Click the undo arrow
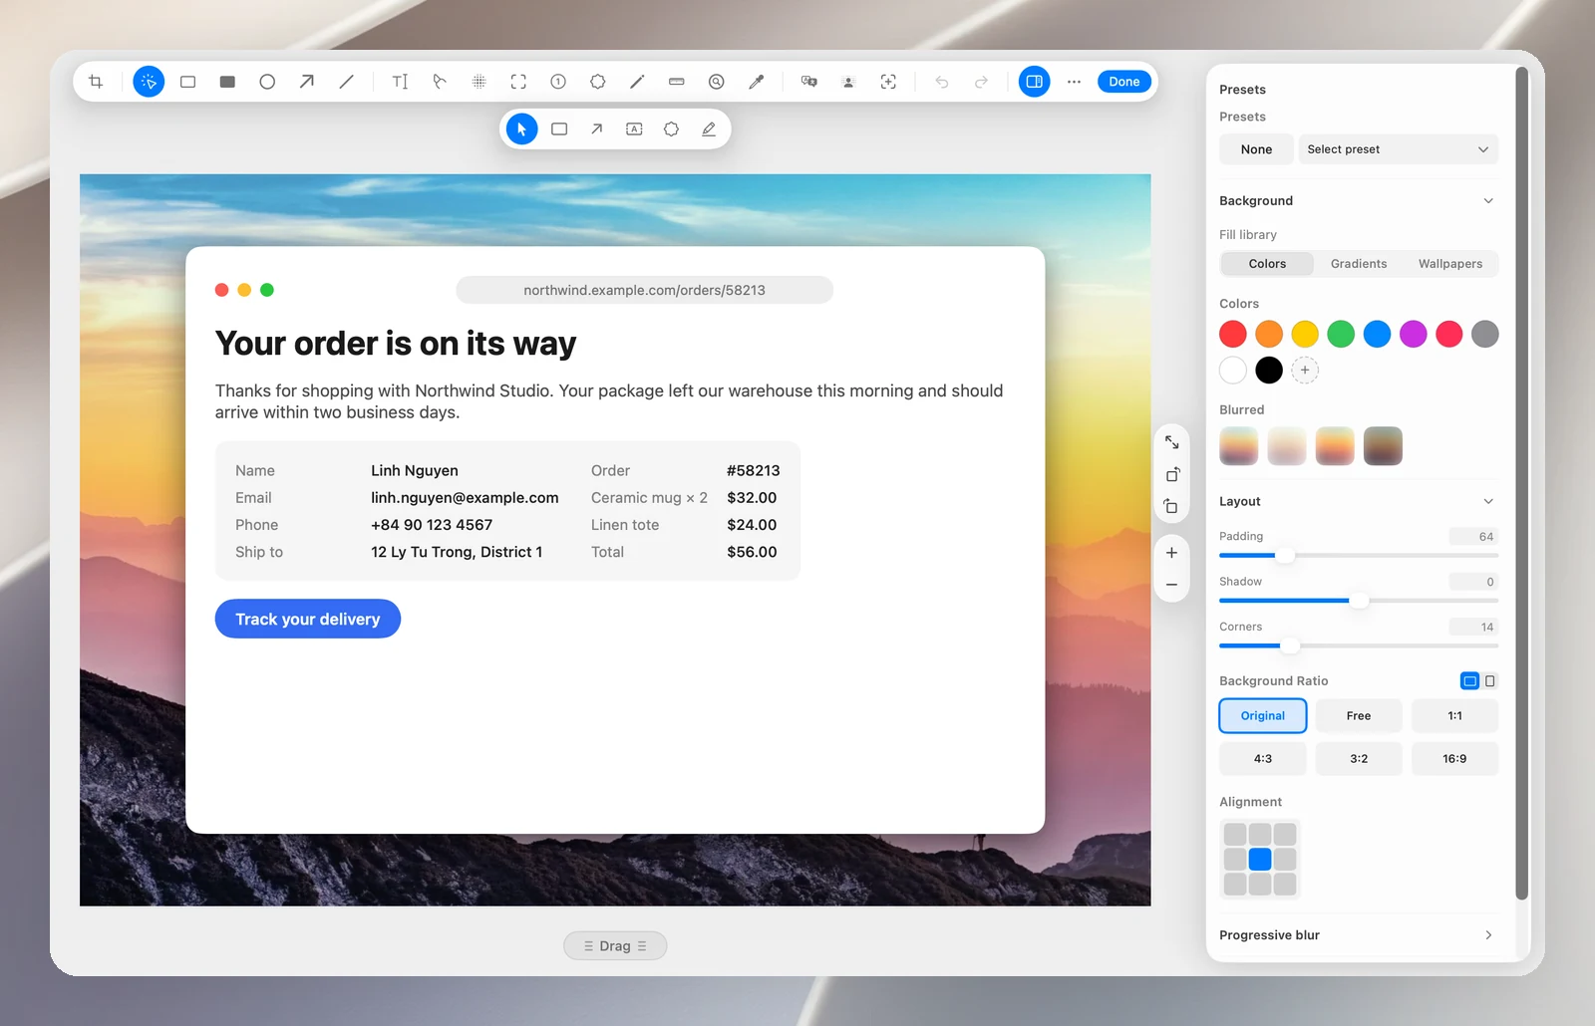1595x1026 pixels. (942, 82)
